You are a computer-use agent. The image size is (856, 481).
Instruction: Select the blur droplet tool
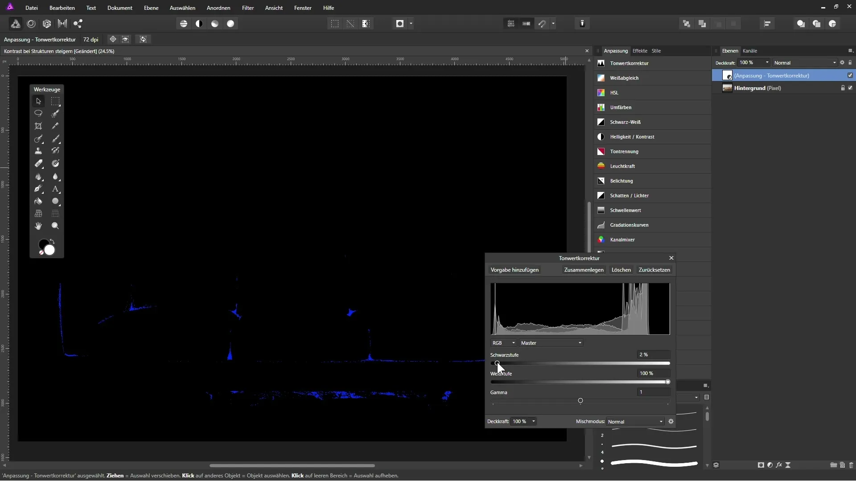pyautogui.click(x=55, y=176)
